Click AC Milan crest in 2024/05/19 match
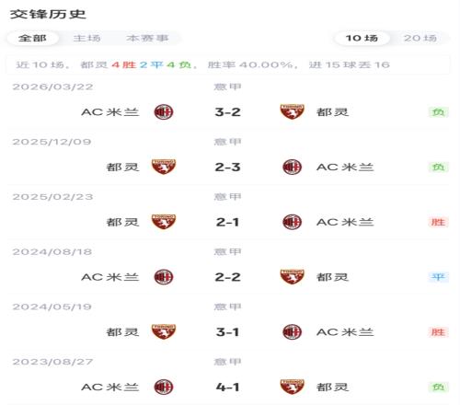This screenshot has height=405, width=460. tap(292, 332)
